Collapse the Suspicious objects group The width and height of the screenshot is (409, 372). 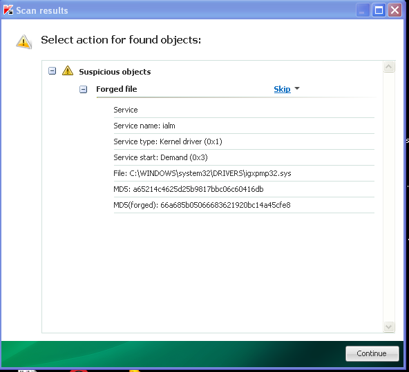click(53, 71)
